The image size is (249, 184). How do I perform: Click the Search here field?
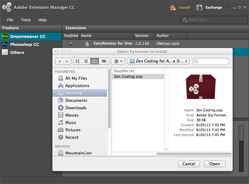pyautogui.click(x=214, y=20)
